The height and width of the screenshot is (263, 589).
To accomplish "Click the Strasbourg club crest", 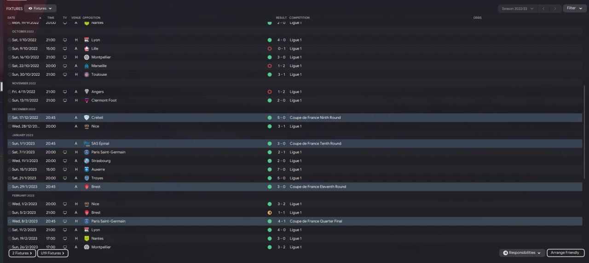I will tap(87, 161).
